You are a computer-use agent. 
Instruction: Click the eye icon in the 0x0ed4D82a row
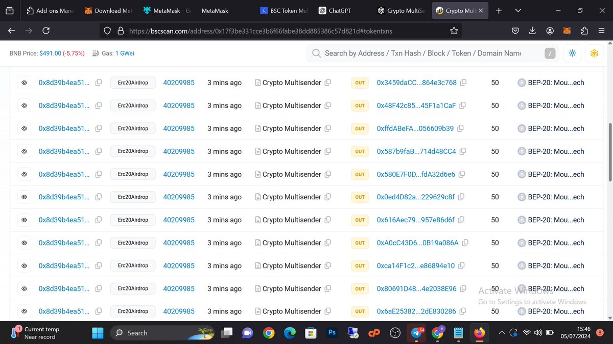[x=24, y=197]
